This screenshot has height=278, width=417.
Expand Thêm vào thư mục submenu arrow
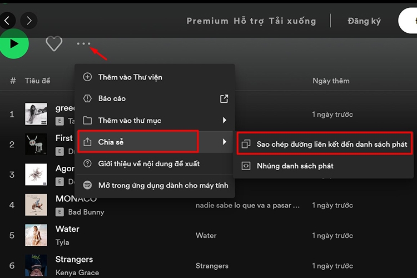click(225, 120)
